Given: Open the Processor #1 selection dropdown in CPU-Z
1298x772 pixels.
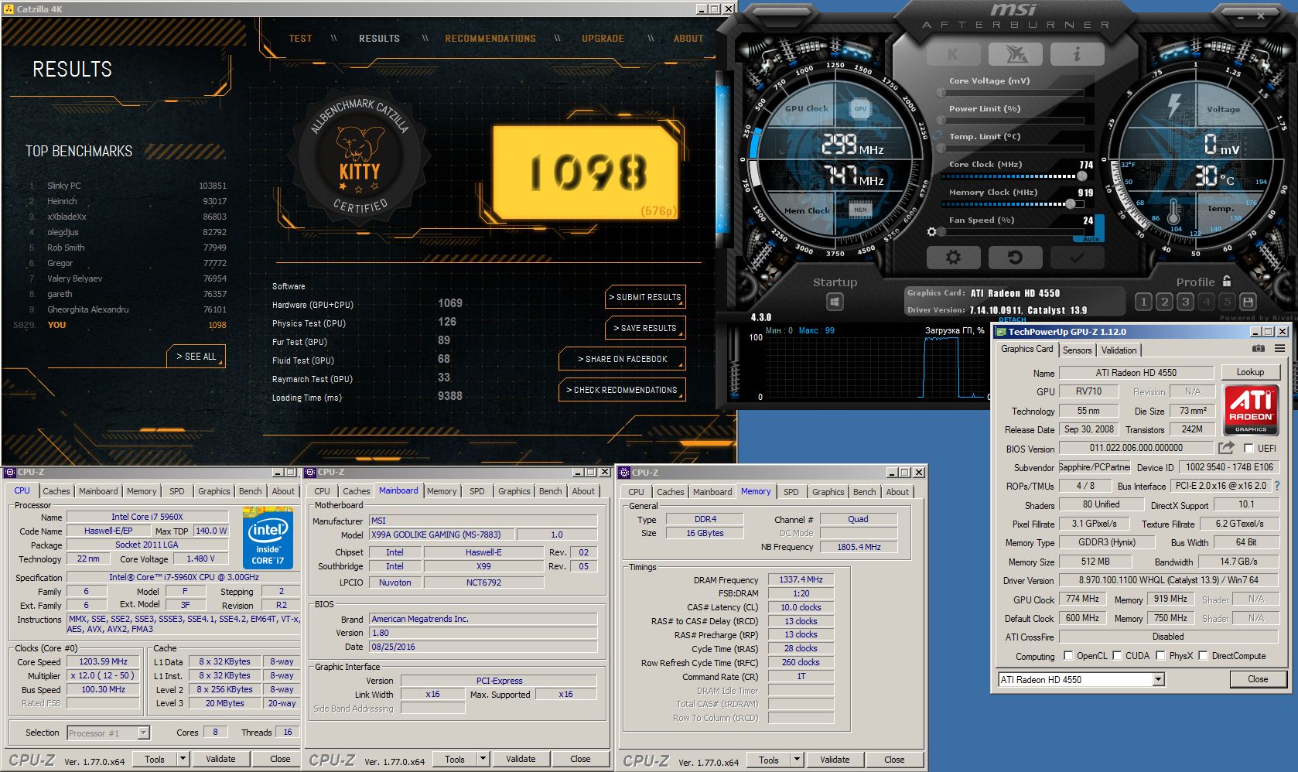Looking at the screenshot, I should point(143,733).
